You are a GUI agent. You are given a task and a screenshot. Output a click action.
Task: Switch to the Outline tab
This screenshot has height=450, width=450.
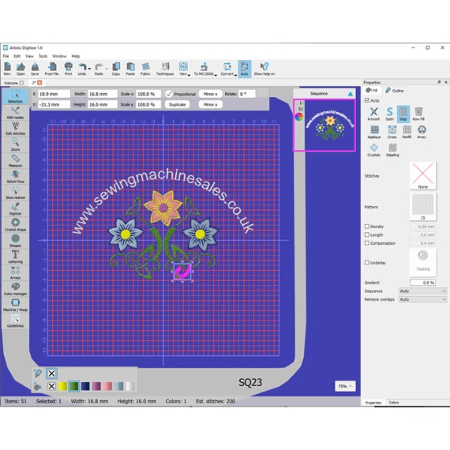click(x=394, y=91)
